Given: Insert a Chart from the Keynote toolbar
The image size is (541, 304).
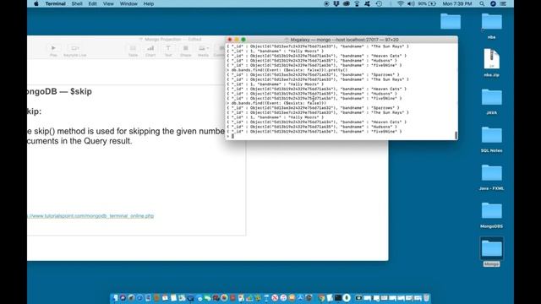Looking at the screenshot, I should (150, 51).
